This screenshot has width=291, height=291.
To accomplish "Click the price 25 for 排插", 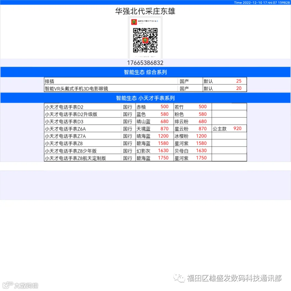I will click(239, 81).
